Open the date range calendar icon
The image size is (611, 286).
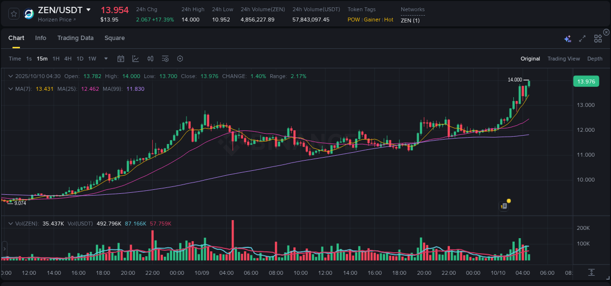(x=121, y=58)
